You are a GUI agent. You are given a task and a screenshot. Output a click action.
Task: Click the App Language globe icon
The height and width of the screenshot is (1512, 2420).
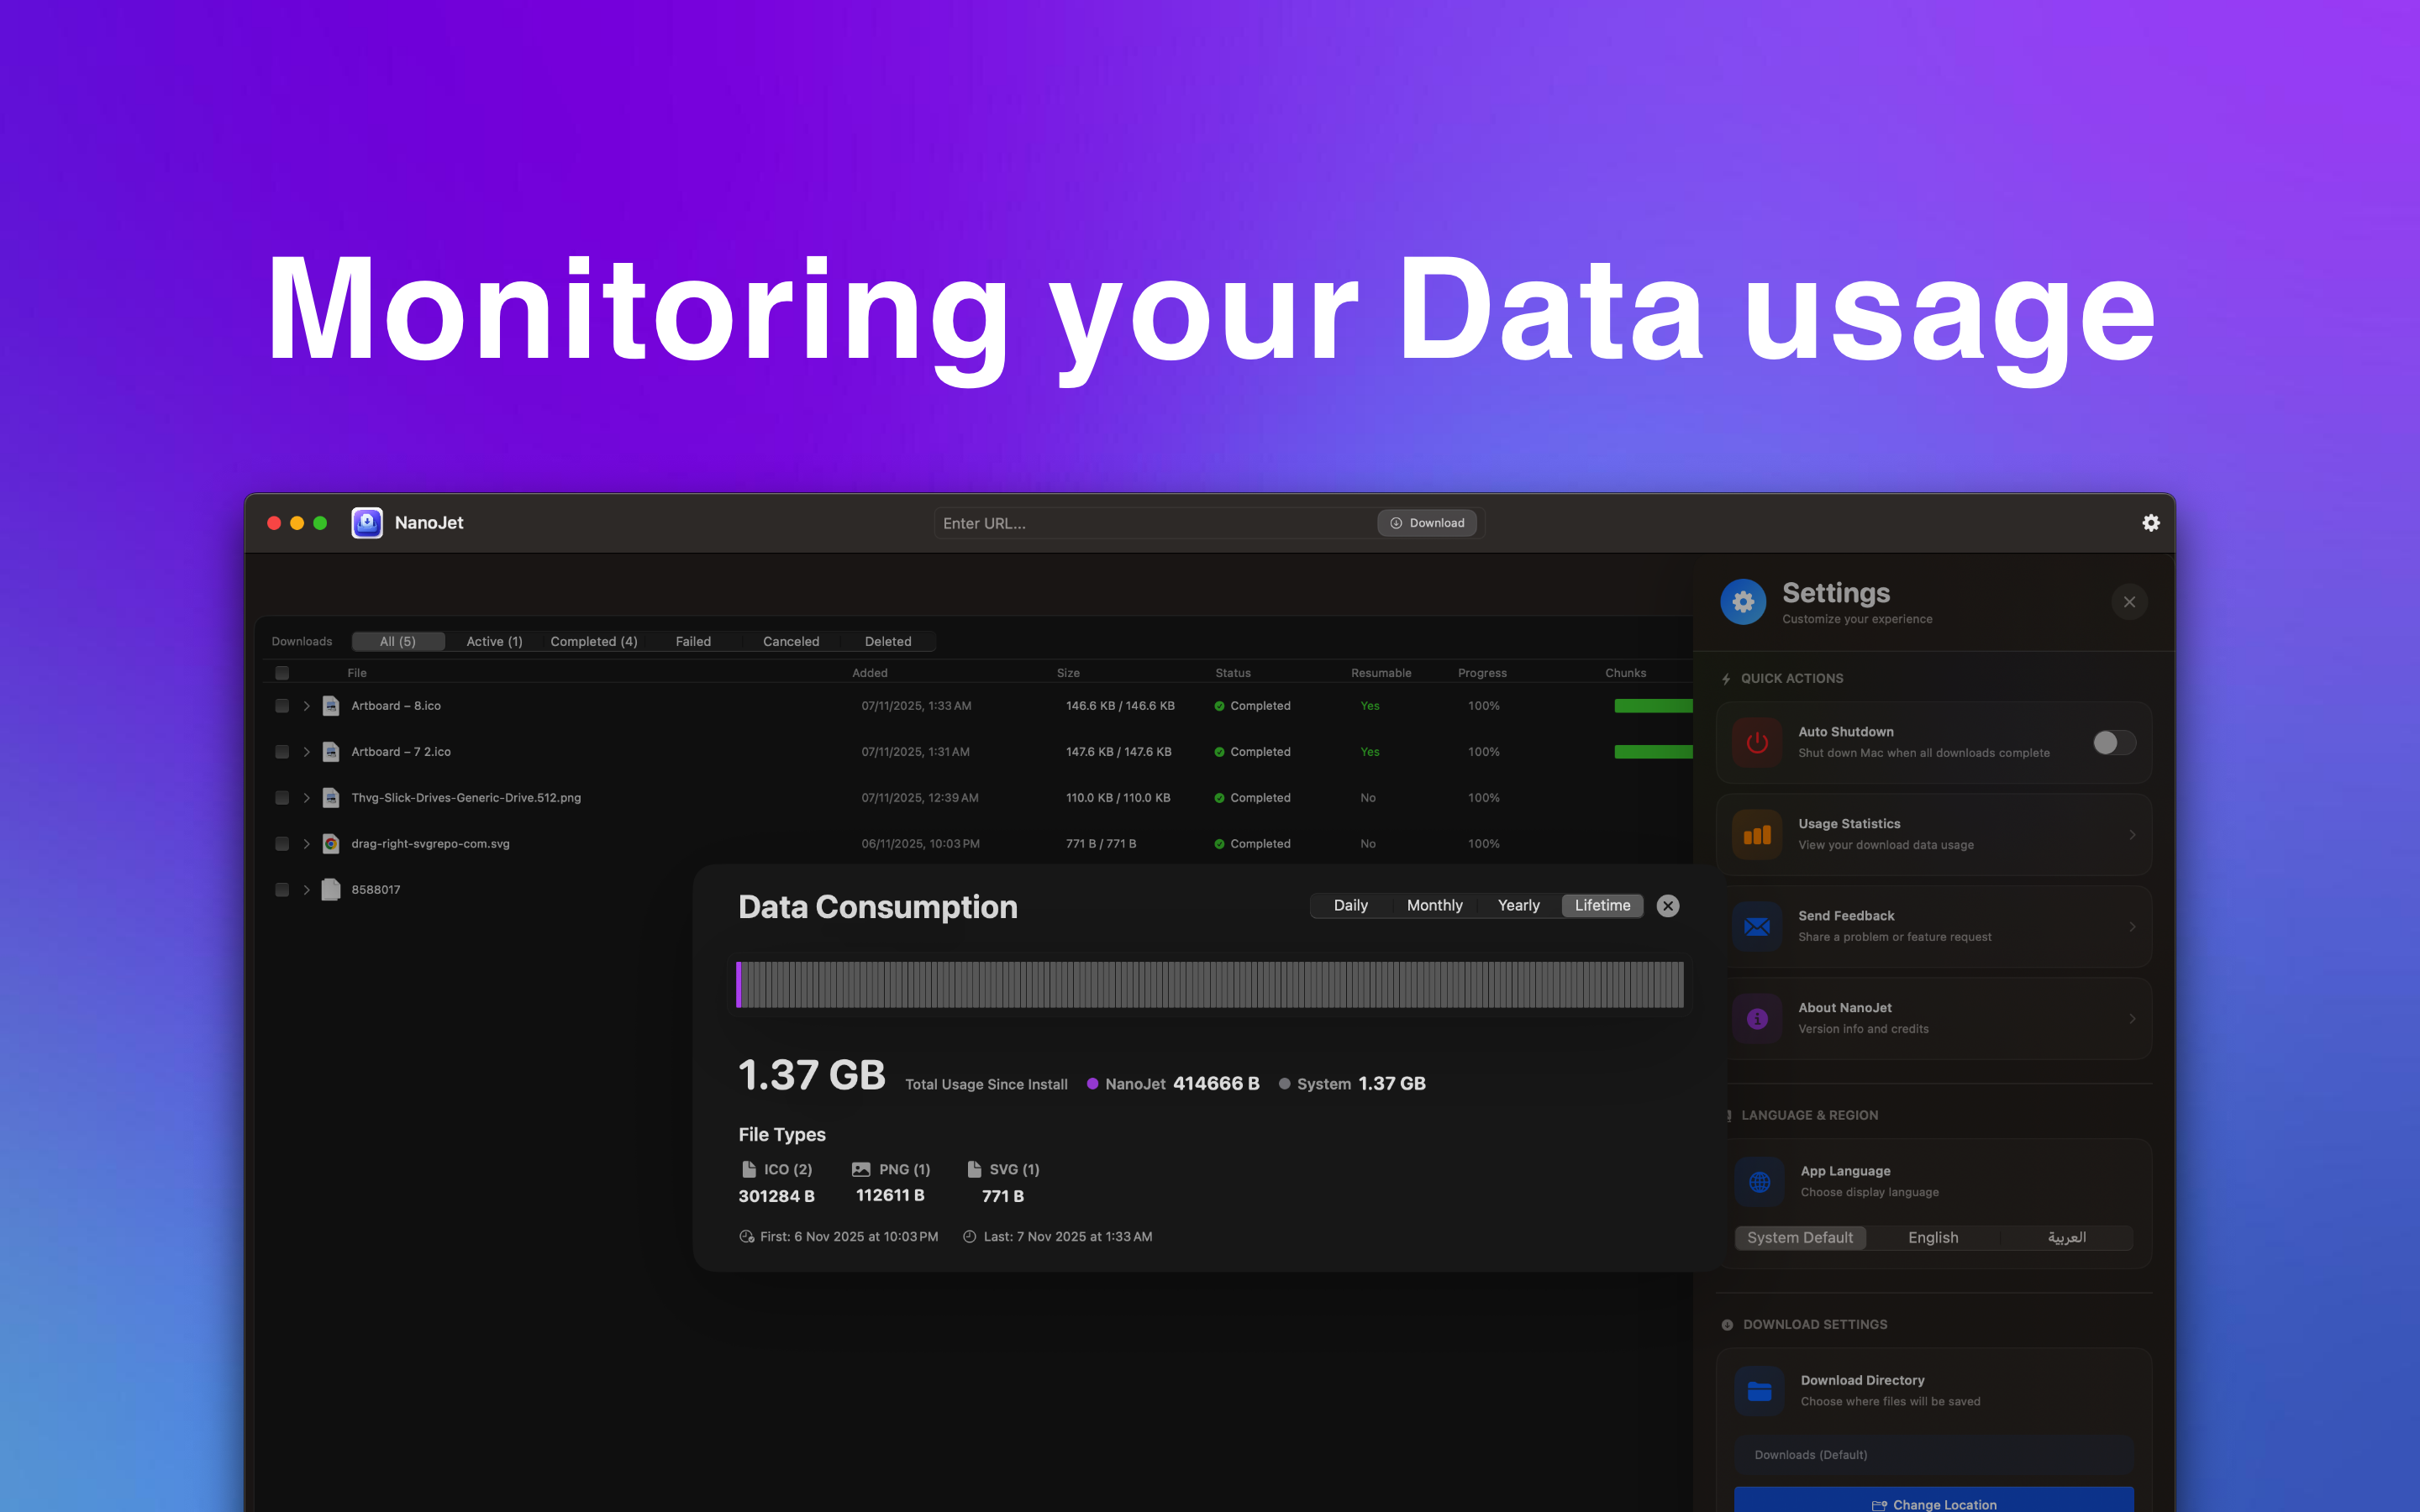tap(1760, 1182)
